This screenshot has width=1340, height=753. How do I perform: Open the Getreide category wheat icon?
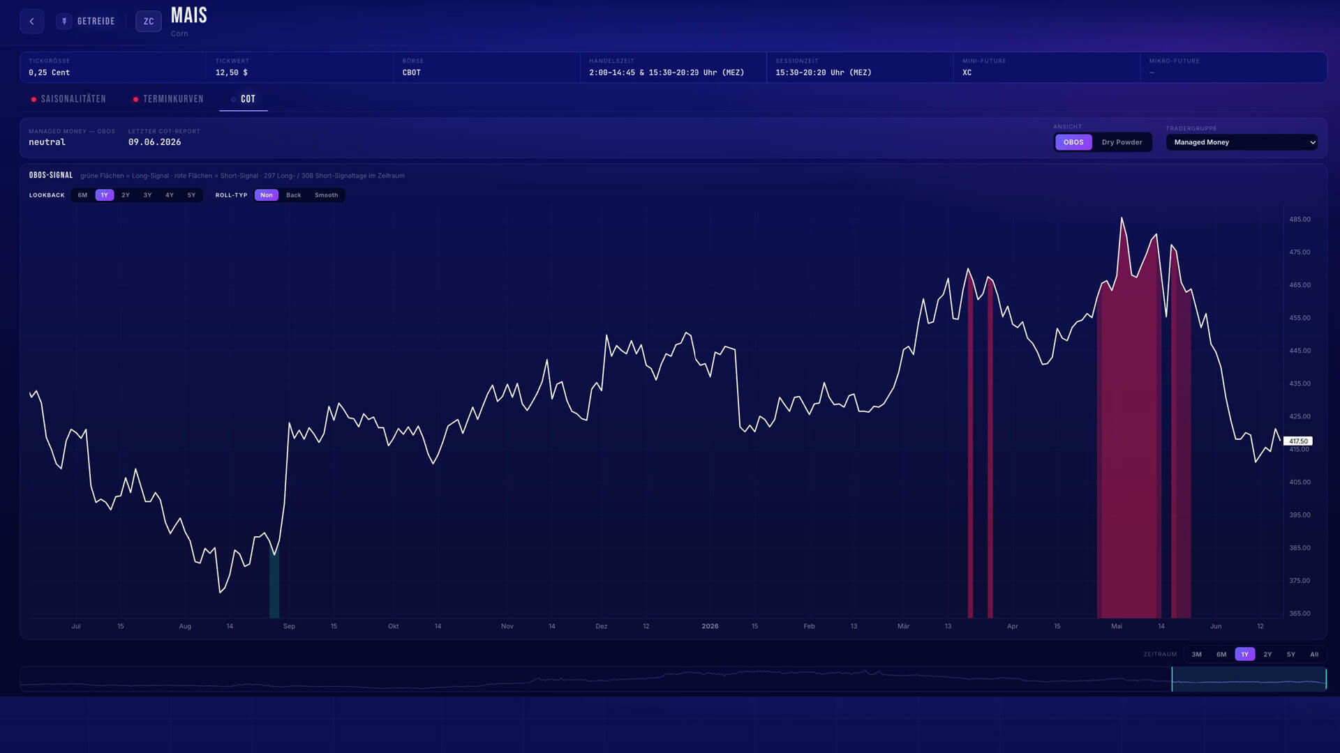[x=64, y=22]
